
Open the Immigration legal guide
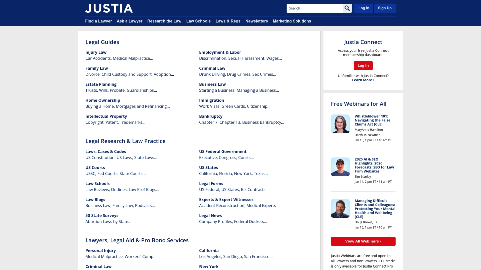211,100
